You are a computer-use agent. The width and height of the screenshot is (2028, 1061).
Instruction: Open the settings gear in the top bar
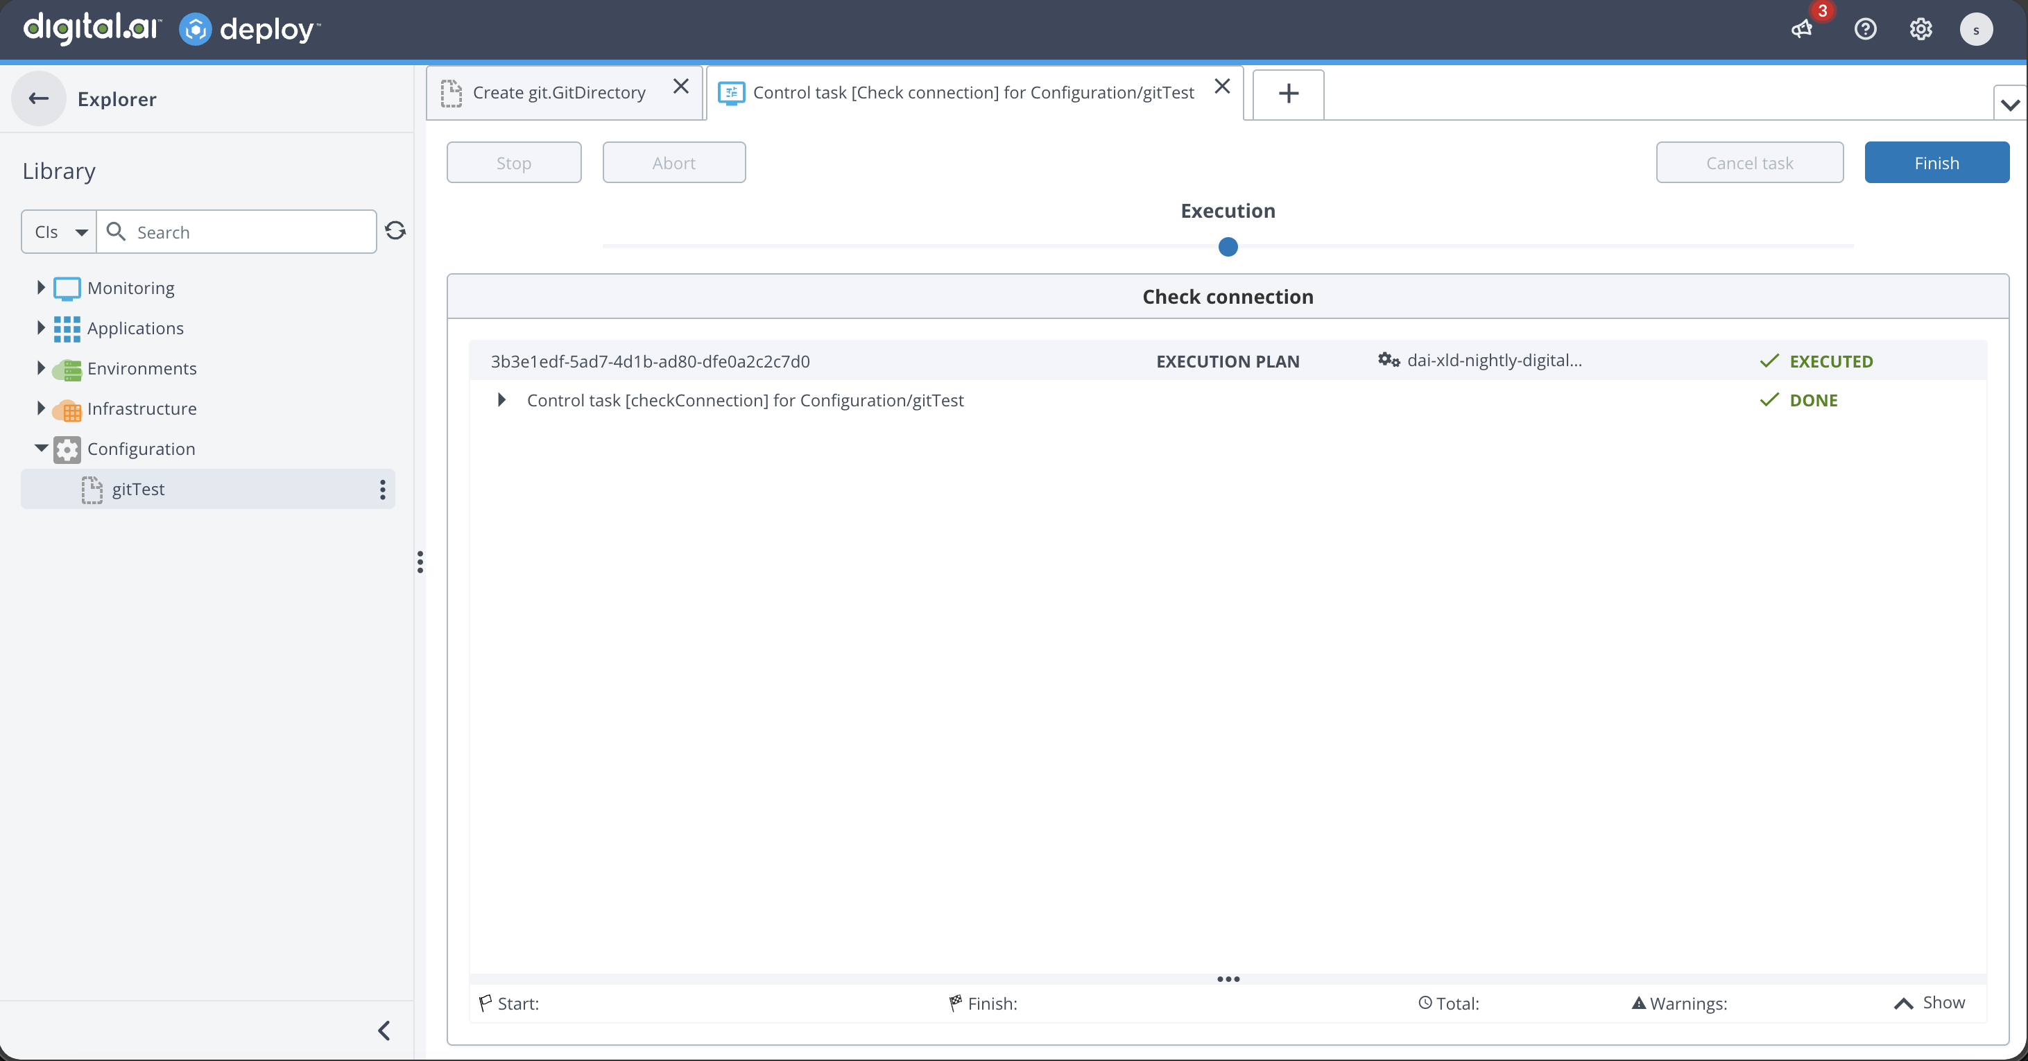click(x=1920, y=30)
